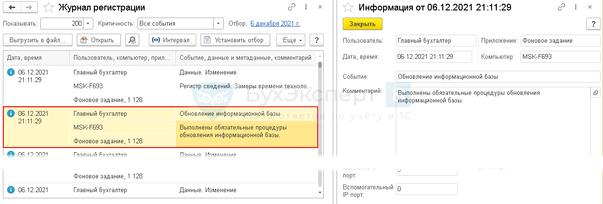
Task: Click the Критичность field Все события
Action: tap(175, 23)
